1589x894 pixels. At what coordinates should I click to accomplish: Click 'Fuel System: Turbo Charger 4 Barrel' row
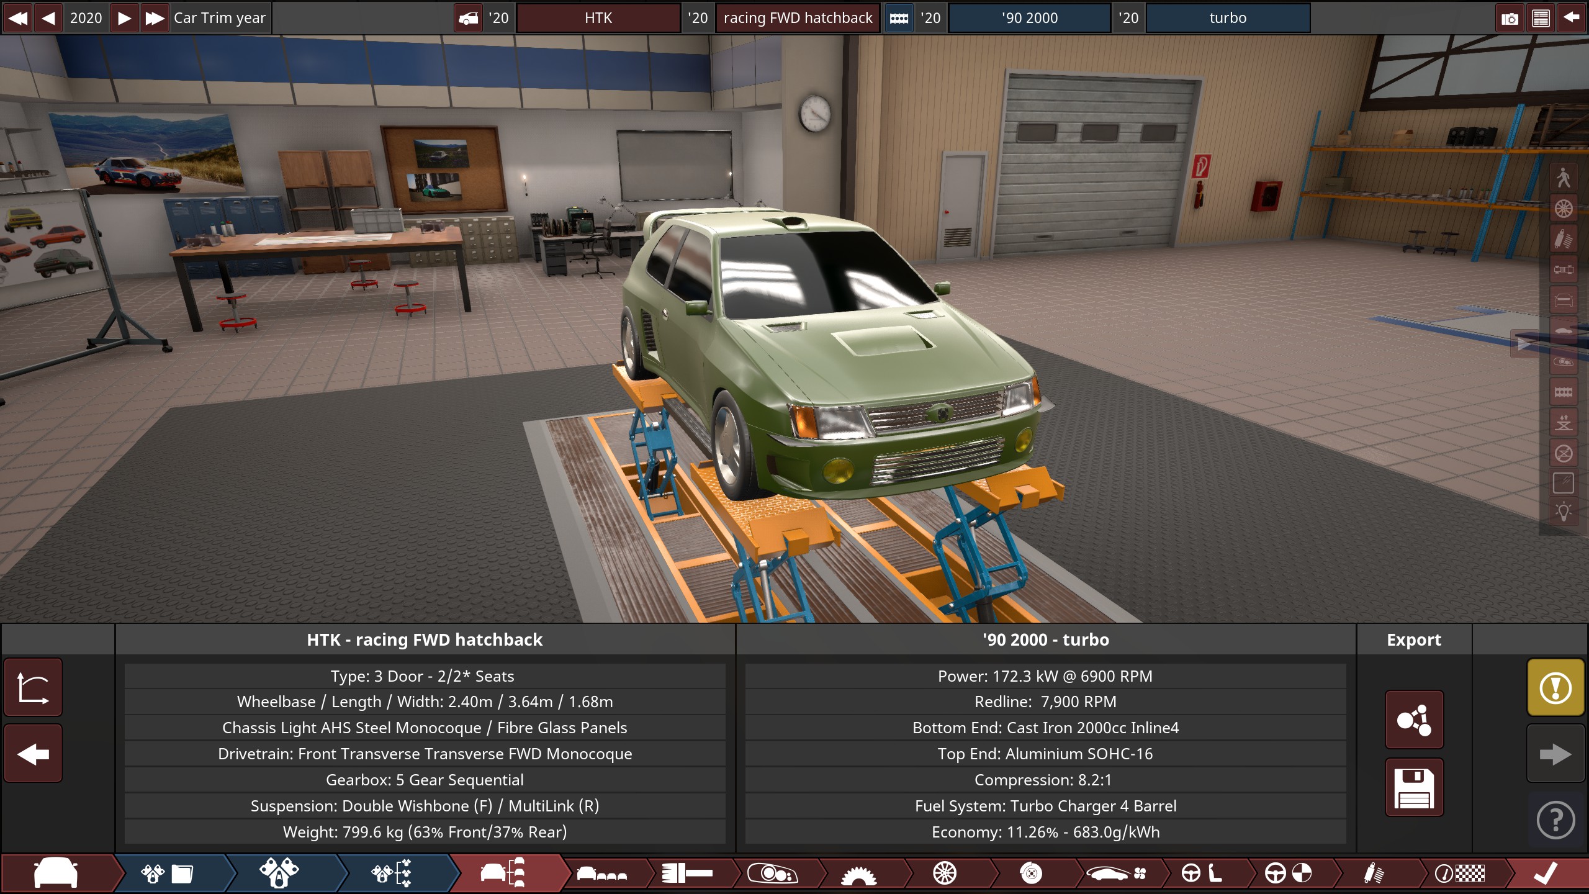[x=1045, y=806]
